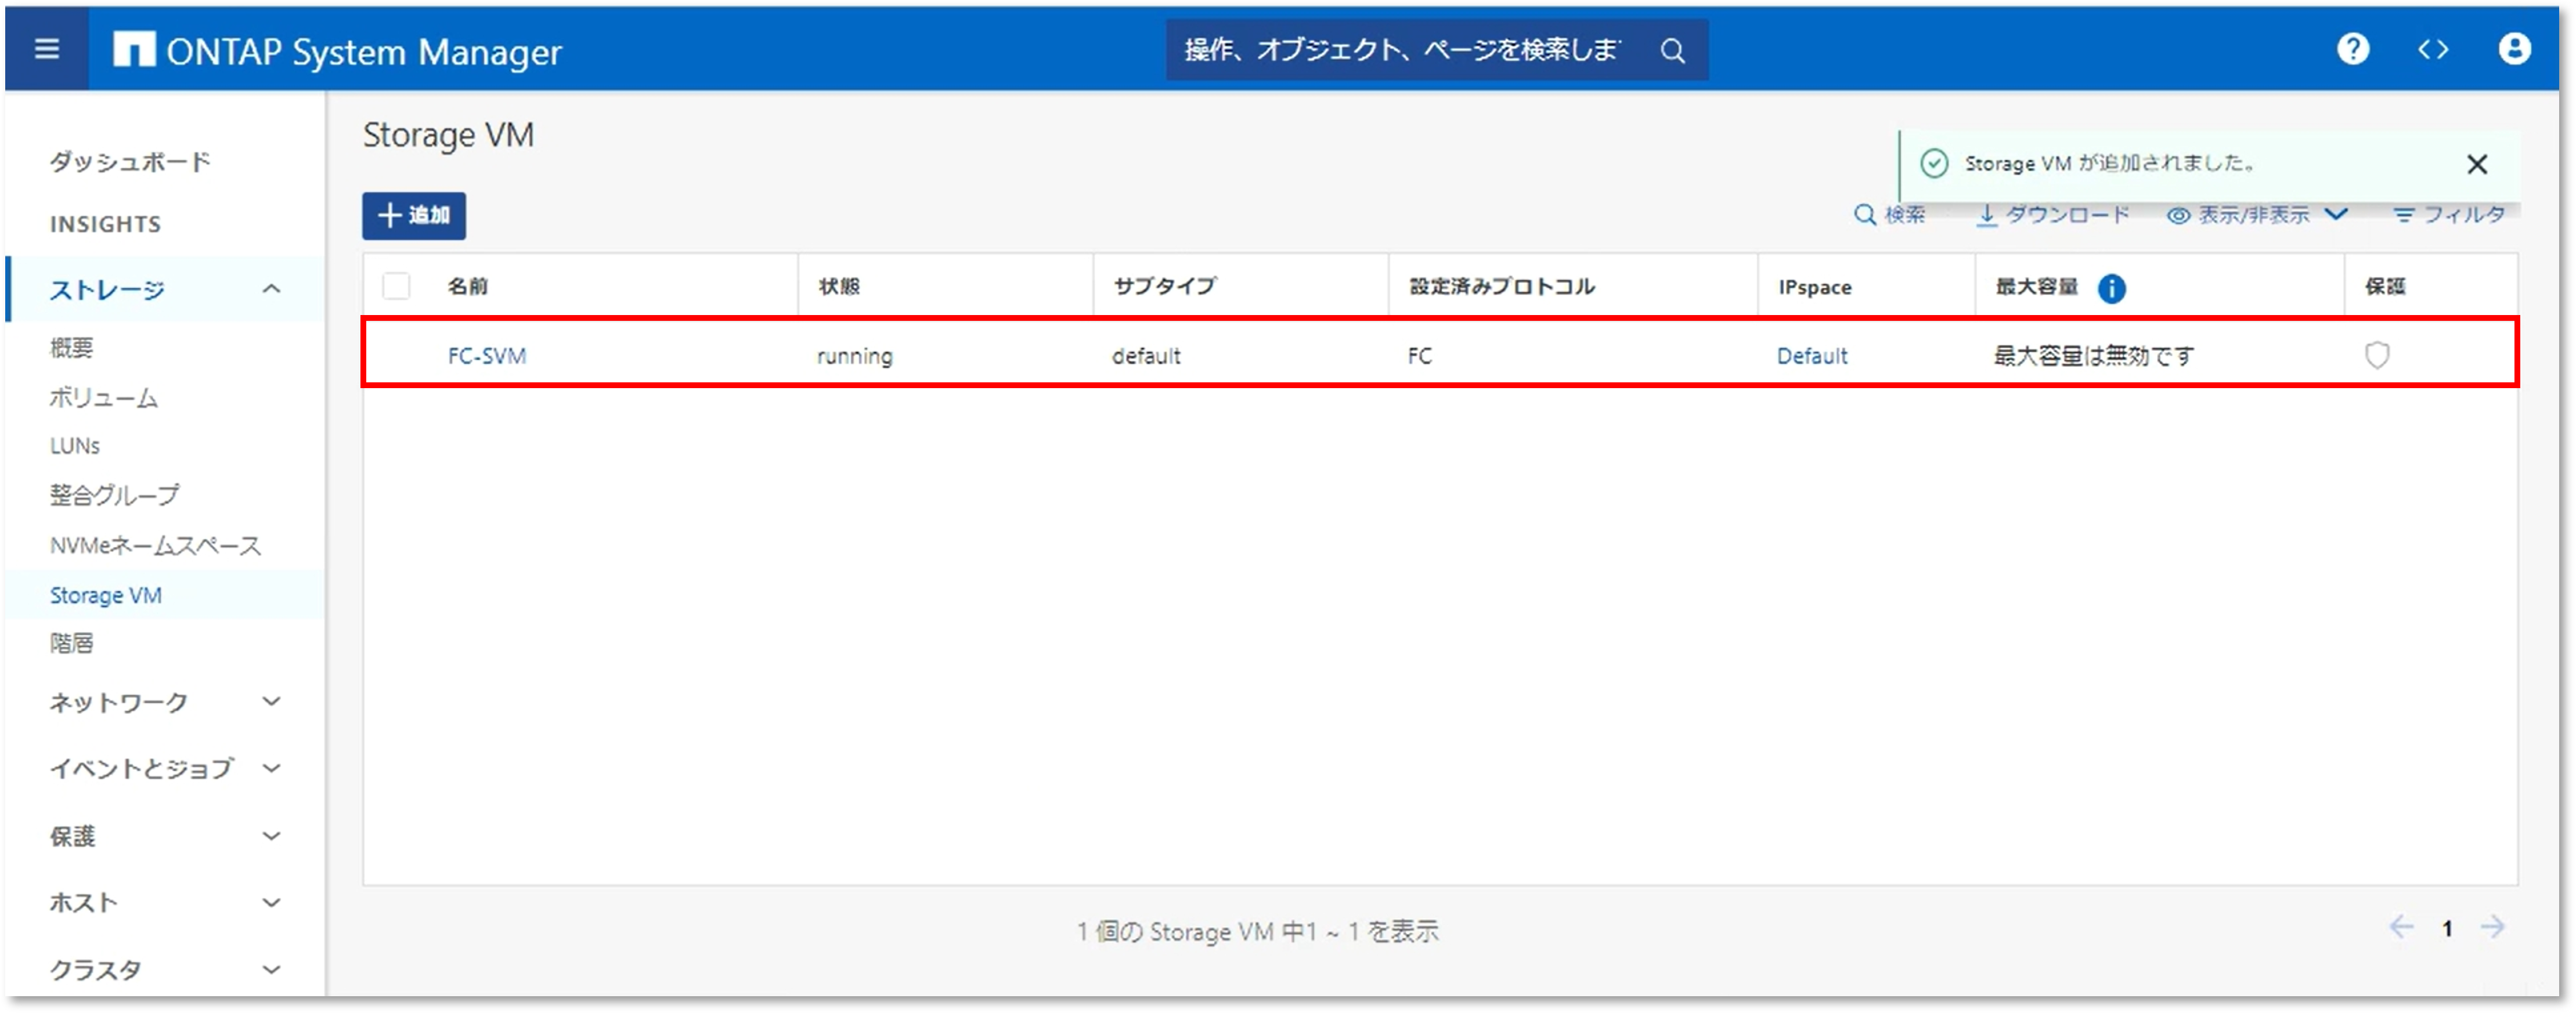The width and height of the screenshot is (2576, 1013).
Task: Close the Storage VM added notification
Action: (2476, 164)
